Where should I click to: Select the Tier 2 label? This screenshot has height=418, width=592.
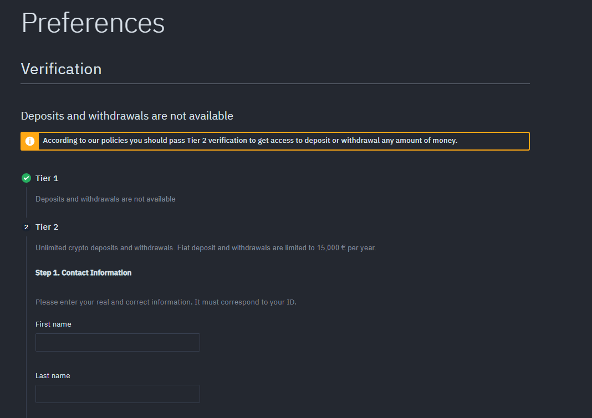click(47, 227)
